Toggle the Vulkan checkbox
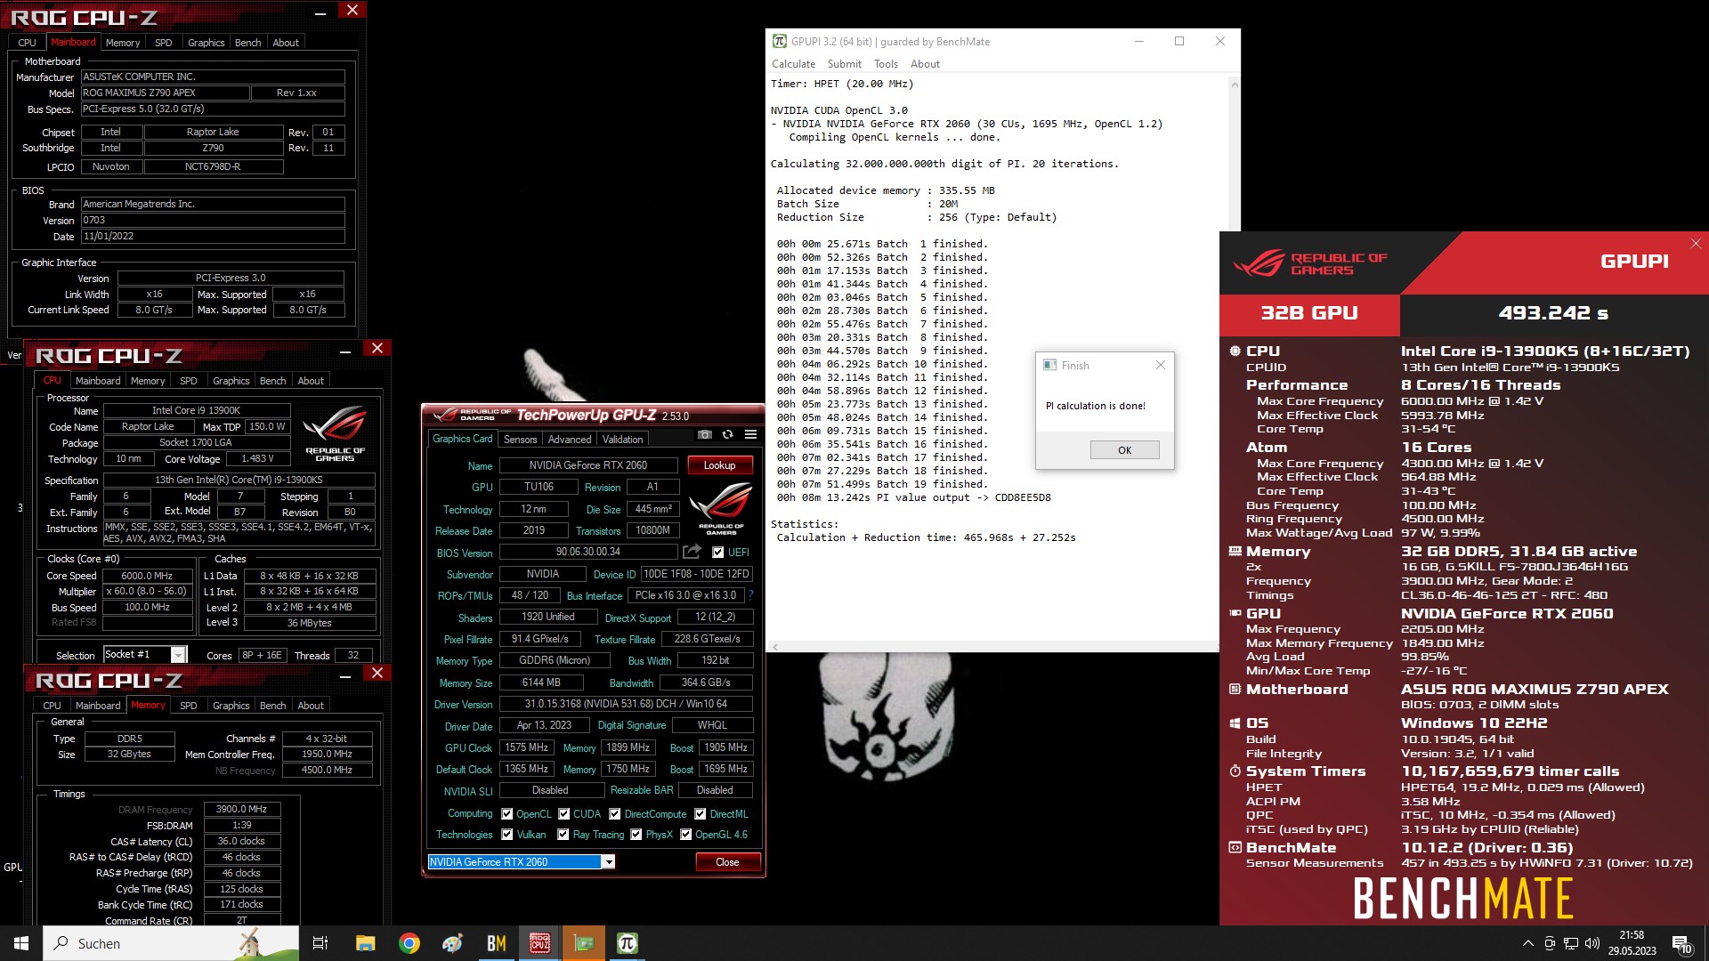The height and width of the screenshot is (961, 1709). pos(506,834)
